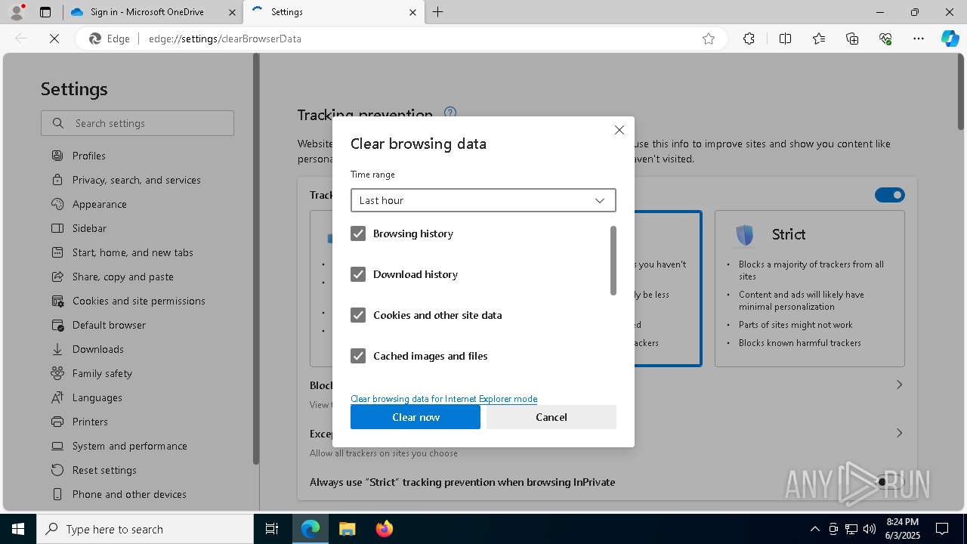Open the Favorites star list icon
The width and height of the screenshot is (967, 544).
coord(819,39)
